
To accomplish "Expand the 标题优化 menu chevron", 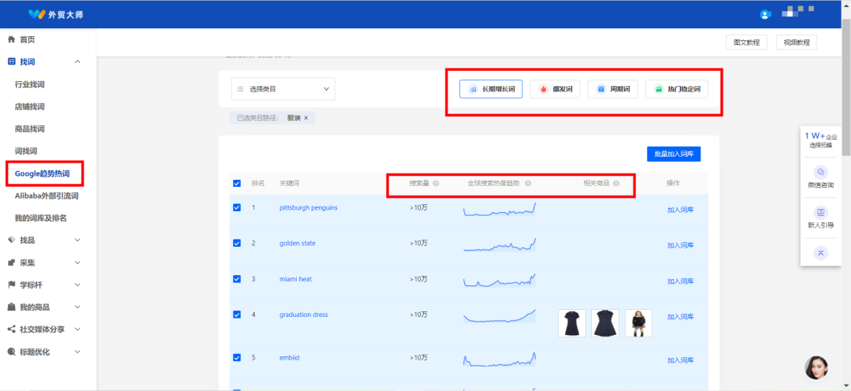I will [77, 352].
